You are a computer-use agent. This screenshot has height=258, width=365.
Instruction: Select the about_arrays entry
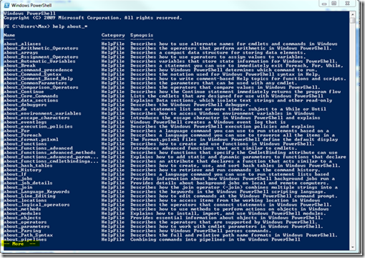(x=21, y=52)
